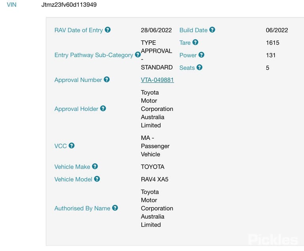Click the VCC help icon
The height and width of the screenshot is (251, 304).
coord(72,145)
